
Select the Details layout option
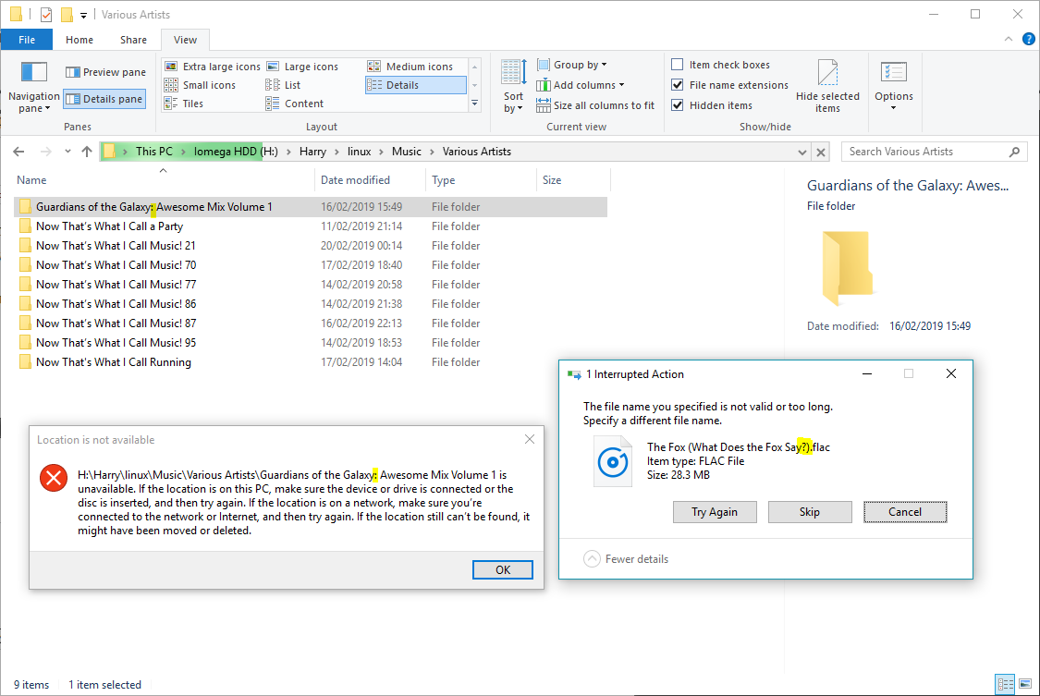(x=415, y=85)
